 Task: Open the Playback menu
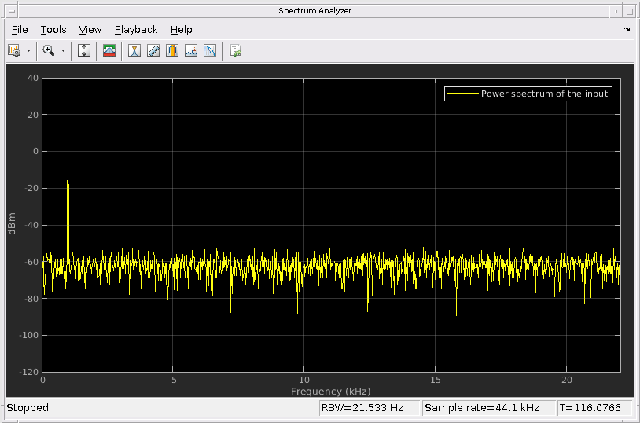click(136, 30)
